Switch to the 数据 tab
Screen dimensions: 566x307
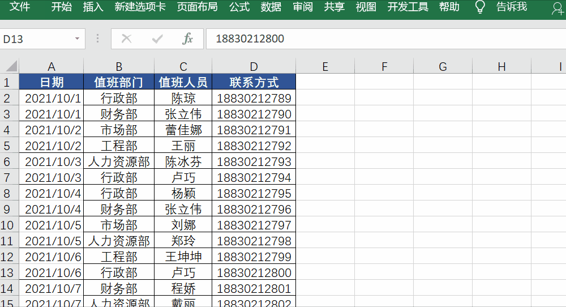271,7
